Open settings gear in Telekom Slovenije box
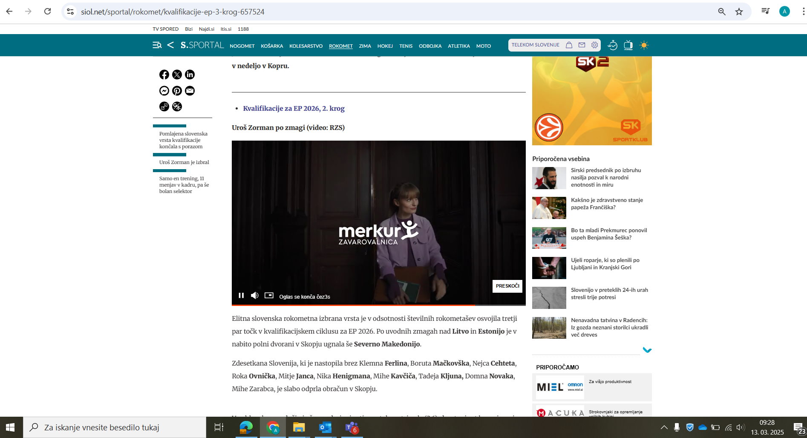 (594, 45)
